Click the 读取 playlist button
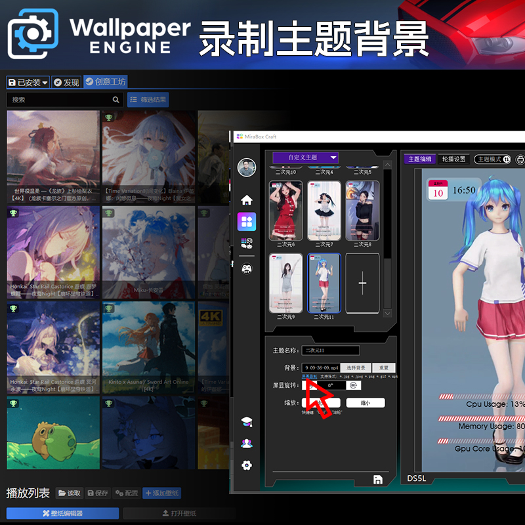This screenshot has width=525, height=525. [70, 493]
